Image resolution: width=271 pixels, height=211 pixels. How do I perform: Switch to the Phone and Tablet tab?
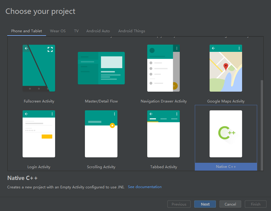[x=26, y=31]
